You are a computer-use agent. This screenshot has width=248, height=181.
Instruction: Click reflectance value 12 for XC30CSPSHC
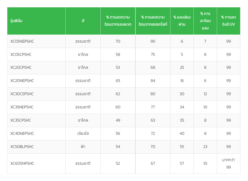pos(205,94)
